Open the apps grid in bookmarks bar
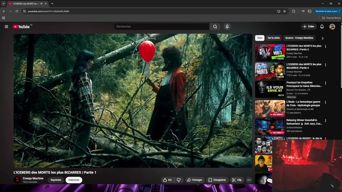 coord(3,18)
